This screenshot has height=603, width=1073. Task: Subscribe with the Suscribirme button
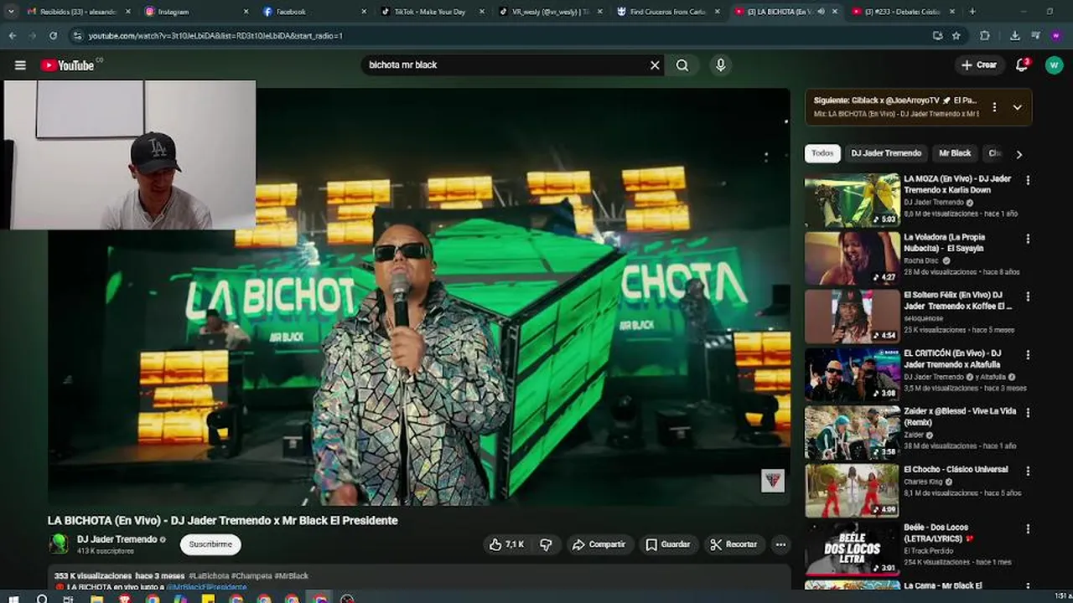pyautogui.click(x=210, y=544)
